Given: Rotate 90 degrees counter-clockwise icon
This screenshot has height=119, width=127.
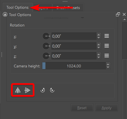Looking at the screenshot, I should coord(43,90).
